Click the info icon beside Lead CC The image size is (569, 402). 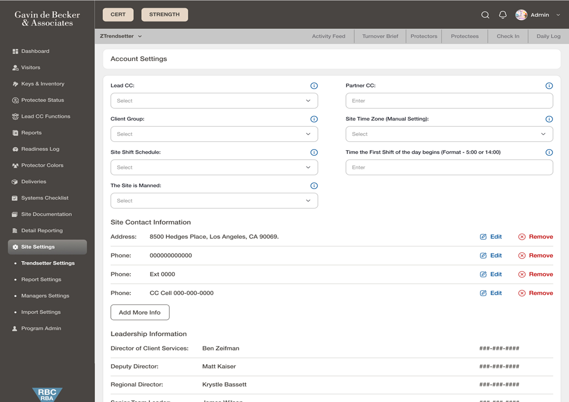tap(314, 86)
